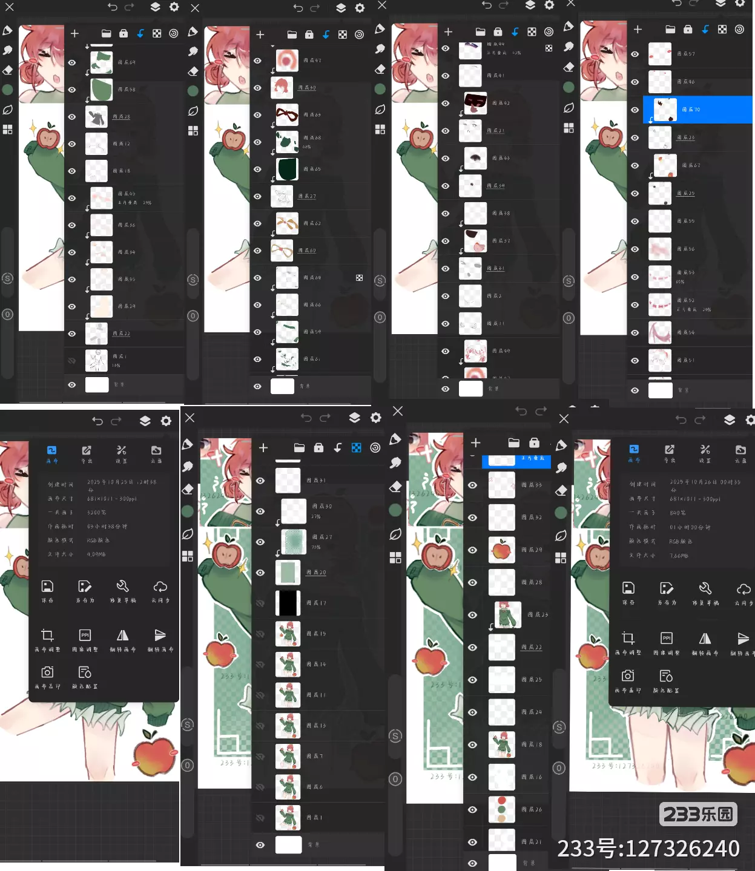Click S circle button in second bottom screenshot
The width and height of the screenshot is (755, 871).
click(188, 725)
